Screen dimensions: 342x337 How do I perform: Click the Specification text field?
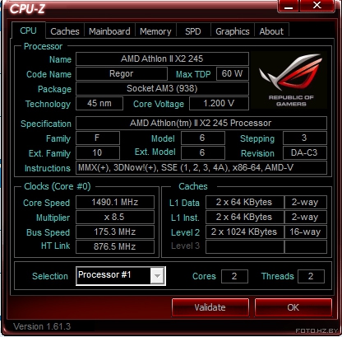(x=201, y=123)
